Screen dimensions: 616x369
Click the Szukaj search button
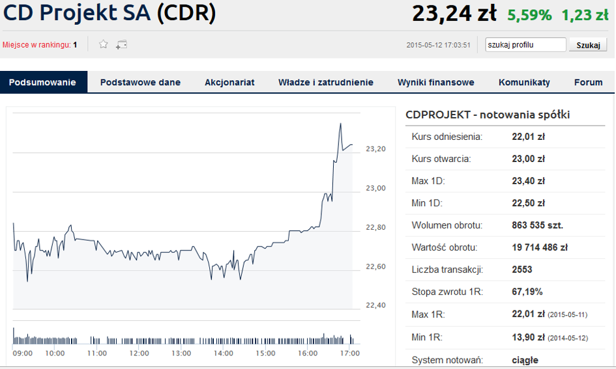pyautogui.click(x=588, y=45)
